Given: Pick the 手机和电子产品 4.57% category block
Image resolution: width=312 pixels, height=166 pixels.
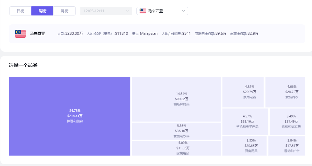Looking at the screenshot, I should tap(245, 122).
